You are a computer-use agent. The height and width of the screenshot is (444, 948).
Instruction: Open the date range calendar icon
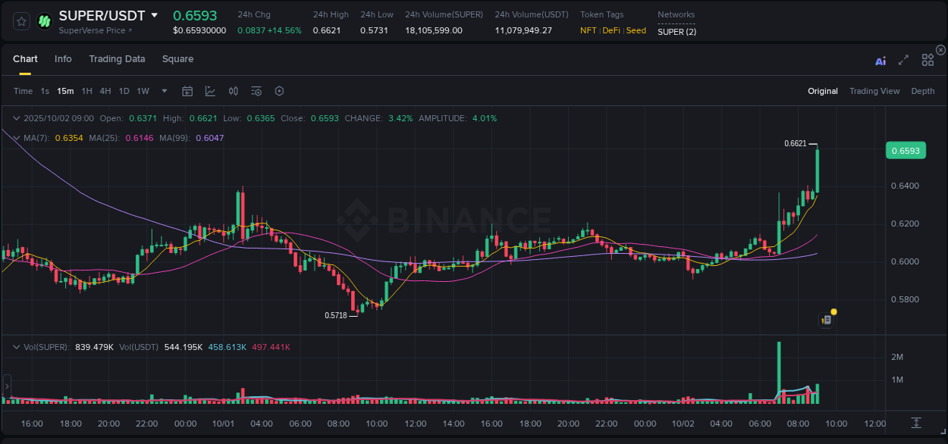click(x=187, y=91)
